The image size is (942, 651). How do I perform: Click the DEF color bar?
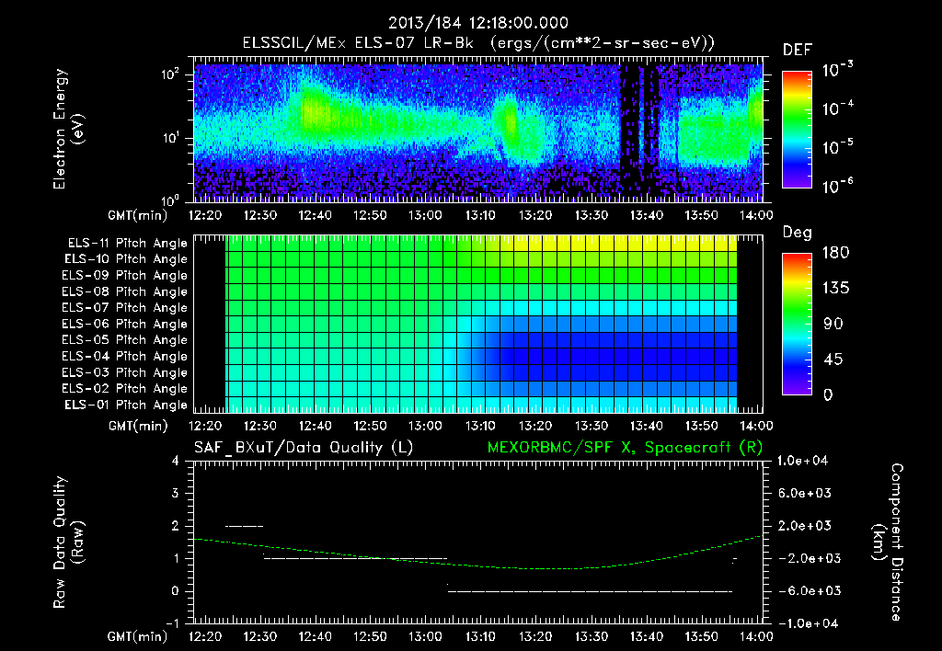coord(797,129)
